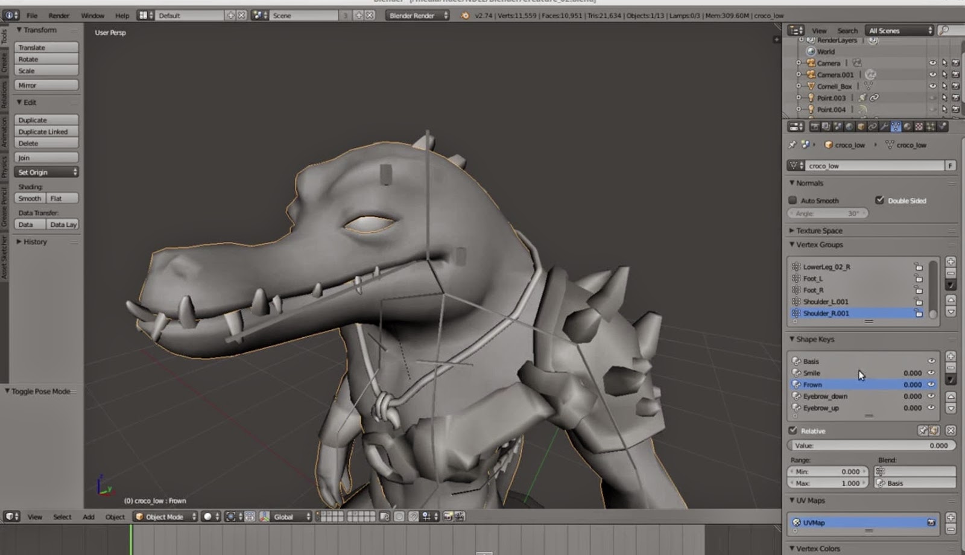This screenshot has height=555, width=965.
Task: Mute the Frown shape key eye
Action: point(931,384)
